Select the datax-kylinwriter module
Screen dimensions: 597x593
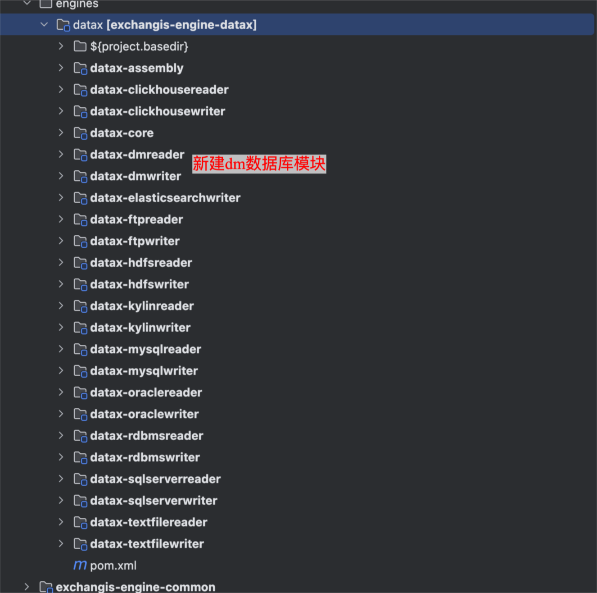[140, 328]
